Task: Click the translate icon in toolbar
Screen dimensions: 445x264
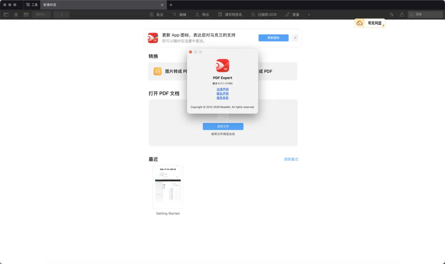Action: click(391, 14)
